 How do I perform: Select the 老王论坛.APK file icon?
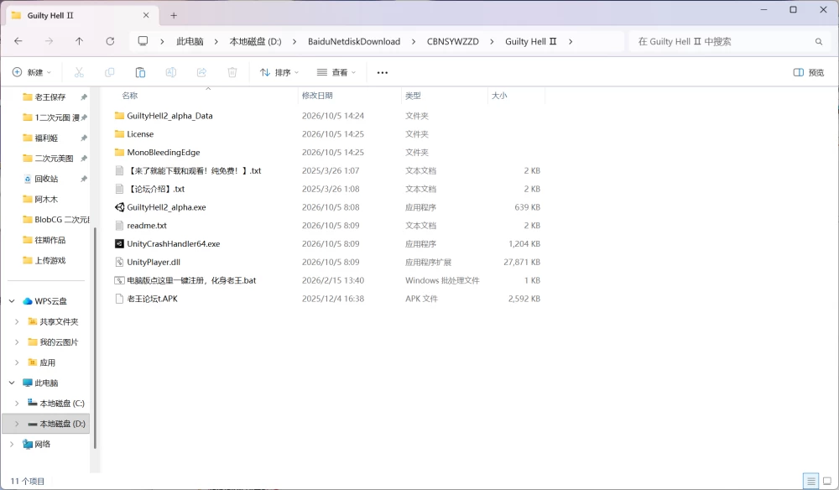tap(119, 299)
